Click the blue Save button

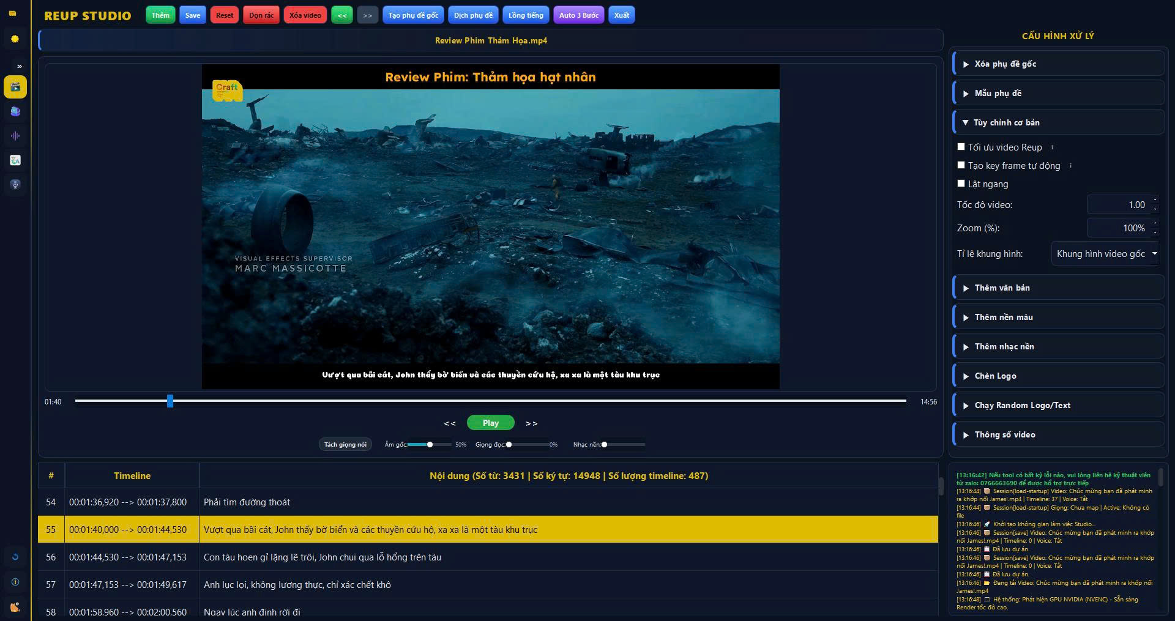(x=192, y=15)
